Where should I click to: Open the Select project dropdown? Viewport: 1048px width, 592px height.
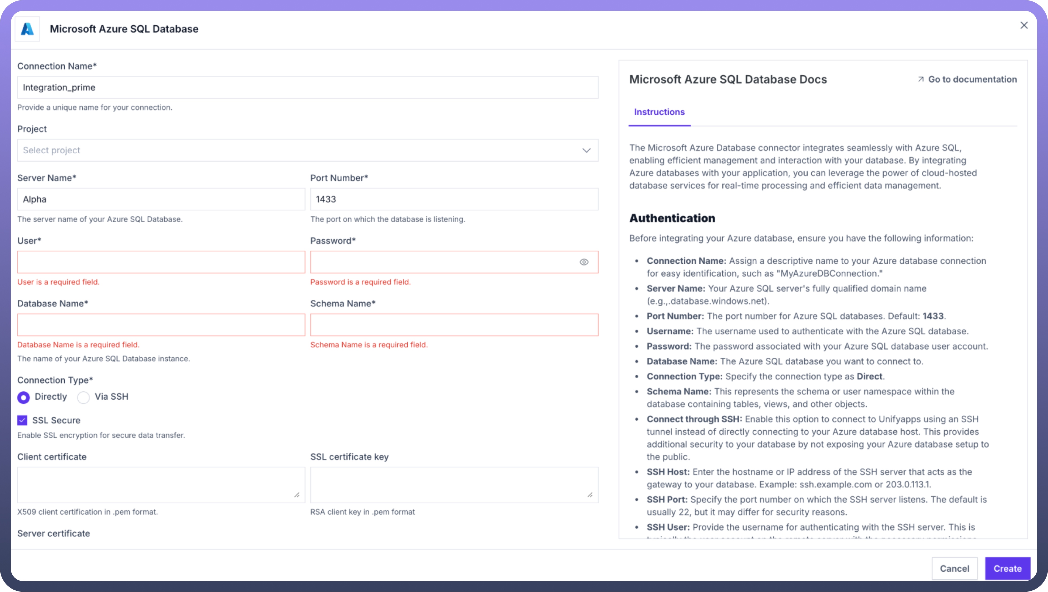(301, 150)
